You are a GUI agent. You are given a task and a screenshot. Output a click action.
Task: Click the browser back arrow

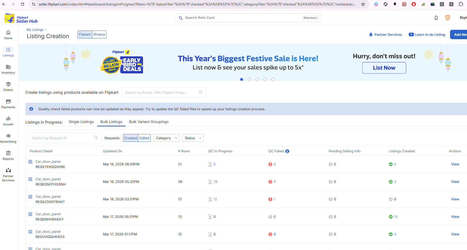point(4,4)
